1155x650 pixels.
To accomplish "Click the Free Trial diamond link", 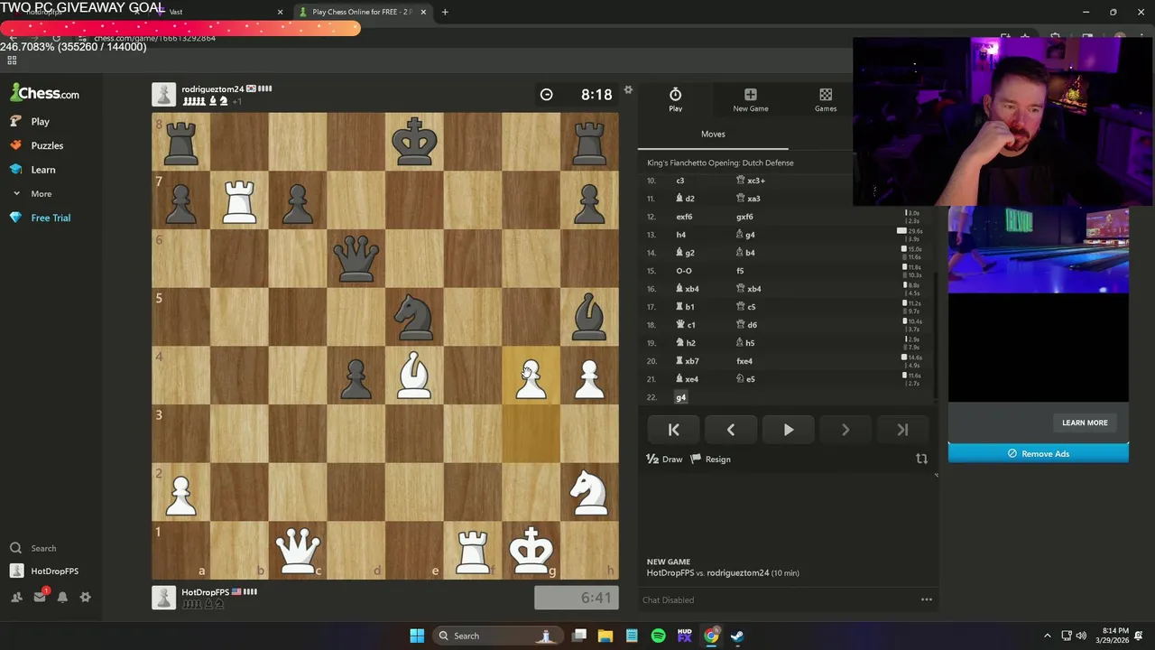I will 41,218.
